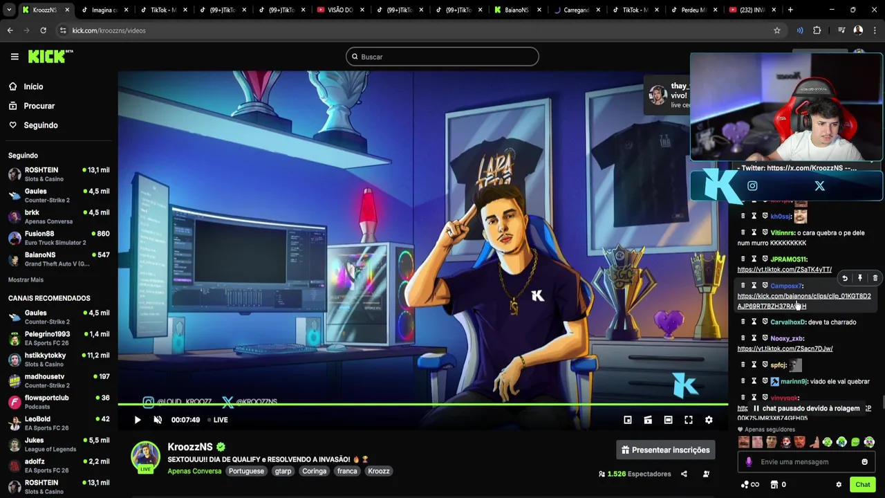Enter fullscreen mode
Screen dimensions: 885x498
coord(689,420)
